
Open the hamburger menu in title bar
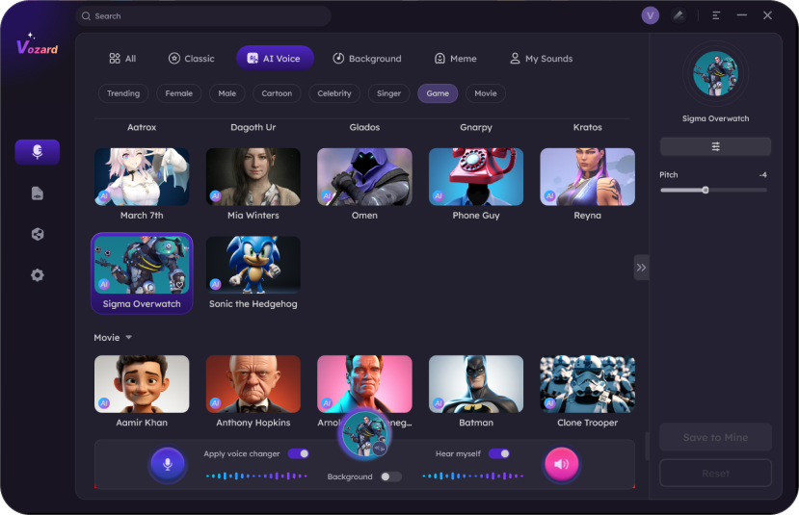(716, 15)
